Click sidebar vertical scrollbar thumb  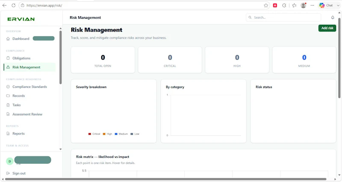tap(60, 57)
